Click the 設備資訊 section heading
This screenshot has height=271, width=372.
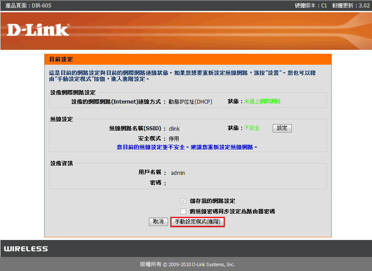[x=62, y=163]
